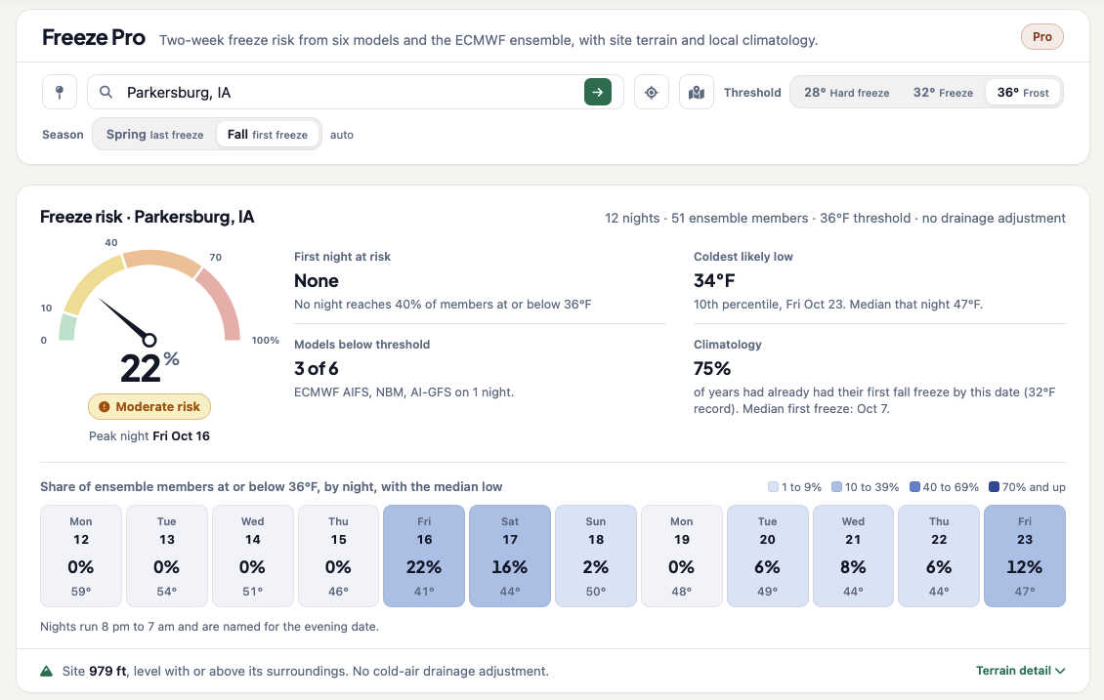Switch season to Spring last freeze
The height and width of the screenshot is (700, 1104).
pyautogui.click(x=155, y=135)
